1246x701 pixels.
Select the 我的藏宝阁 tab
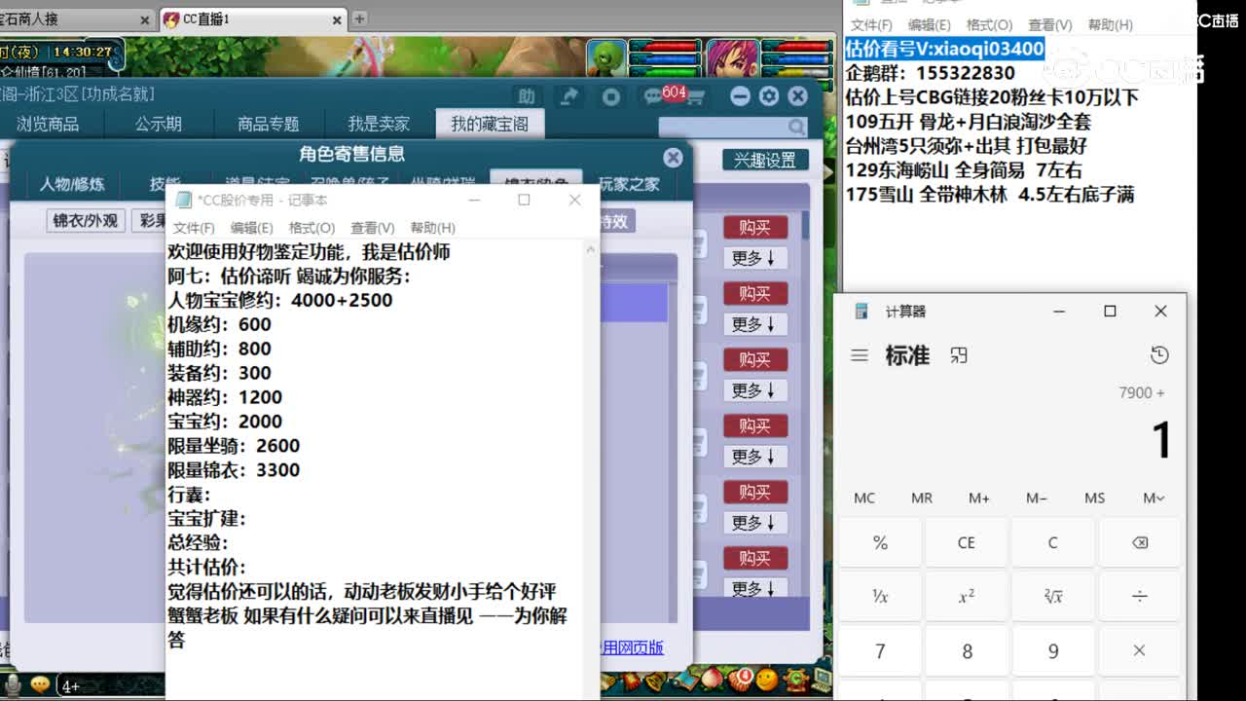[490, 124]
